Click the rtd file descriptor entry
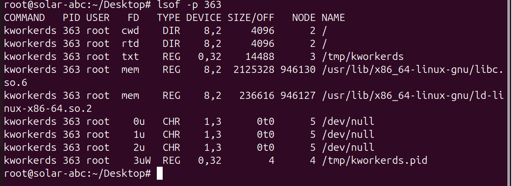 [130, 44]
